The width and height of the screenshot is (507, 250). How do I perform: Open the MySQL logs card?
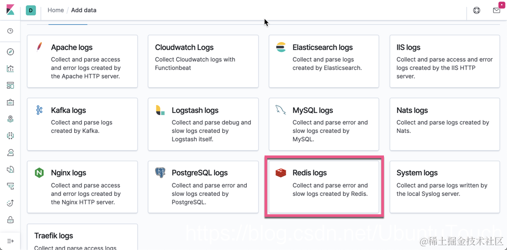pyautogui.click(x=323, y=124)
